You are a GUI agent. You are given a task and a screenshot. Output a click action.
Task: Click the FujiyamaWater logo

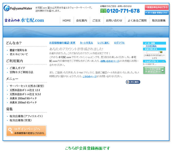click(x=18, y=8)
